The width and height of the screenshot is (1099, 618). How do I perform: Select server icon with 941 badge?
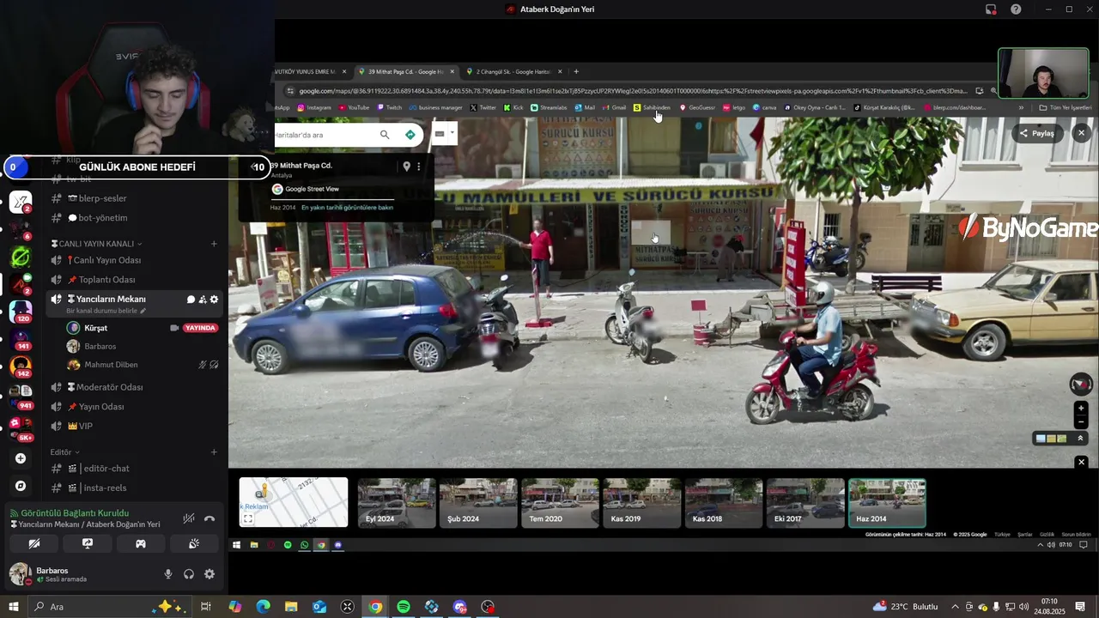click(x=21, y=395)
